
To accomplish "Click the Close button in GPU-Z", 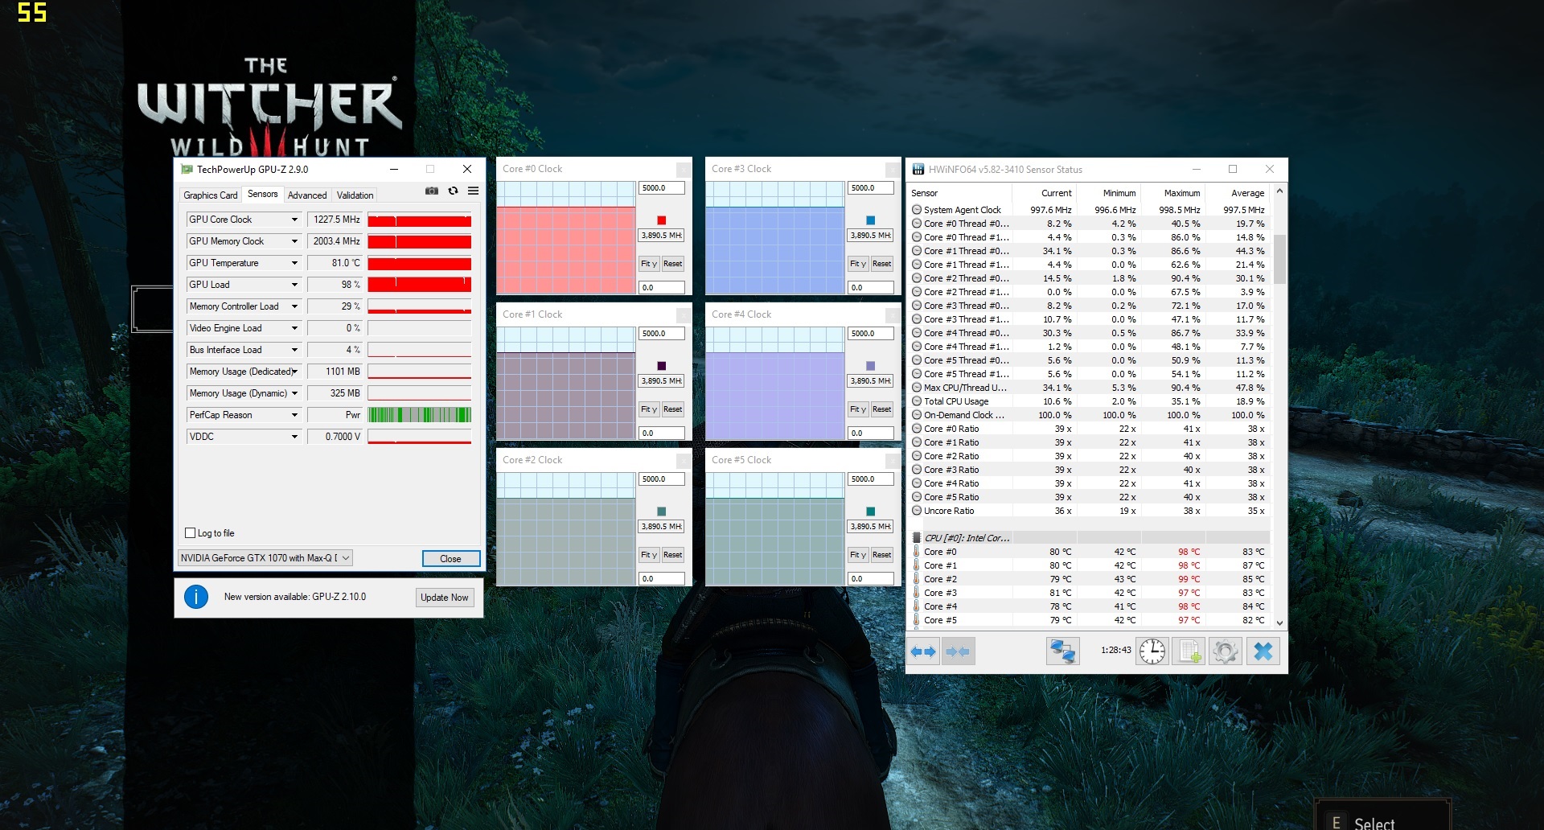I will tap(450, 559).
